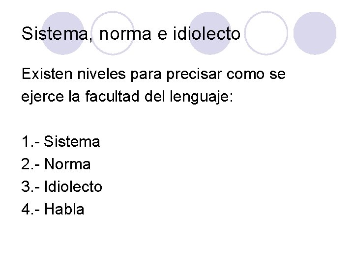This screenshot has width=354, height=265.
Task: Click the slide title "Sistema, norma e idiolecto"
Action: 131,35
